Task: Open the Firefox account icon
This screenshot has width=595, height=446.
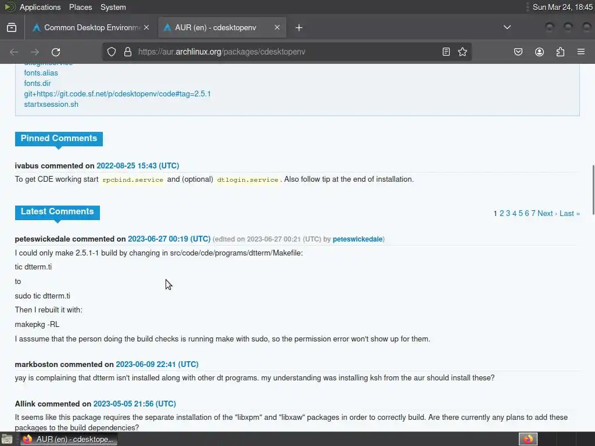Action: [x=539, y=52]
